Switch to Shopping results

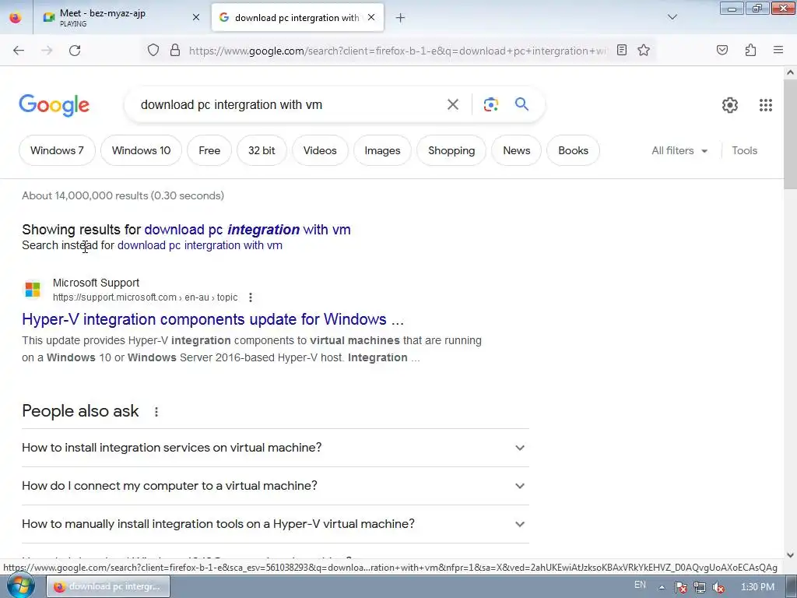click(x=451, y=150)
